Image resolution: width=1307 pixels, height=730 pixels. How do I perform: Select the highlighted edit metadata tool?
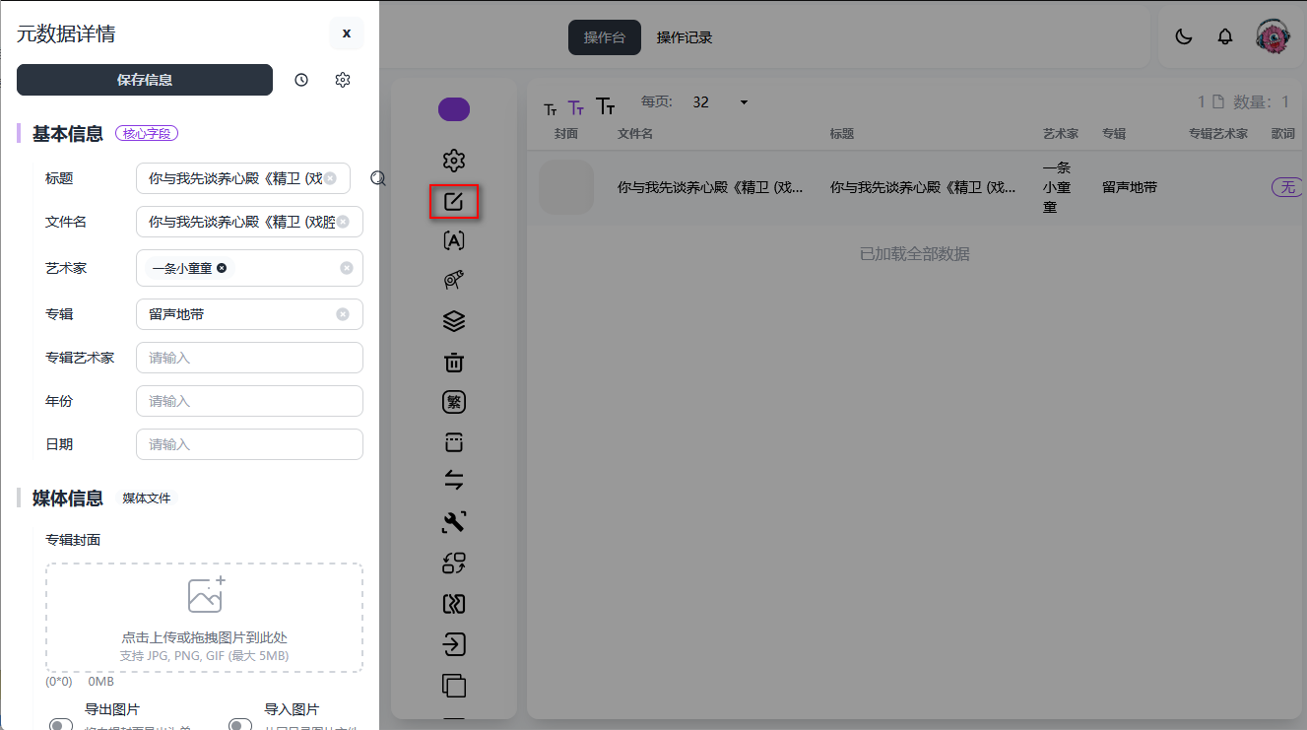tap(453, 201)
